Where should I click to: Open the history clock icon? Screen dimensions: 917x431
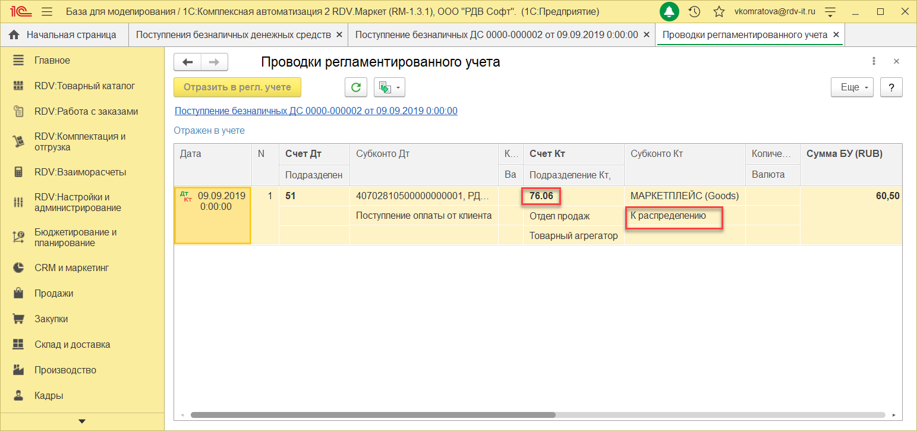694,11
